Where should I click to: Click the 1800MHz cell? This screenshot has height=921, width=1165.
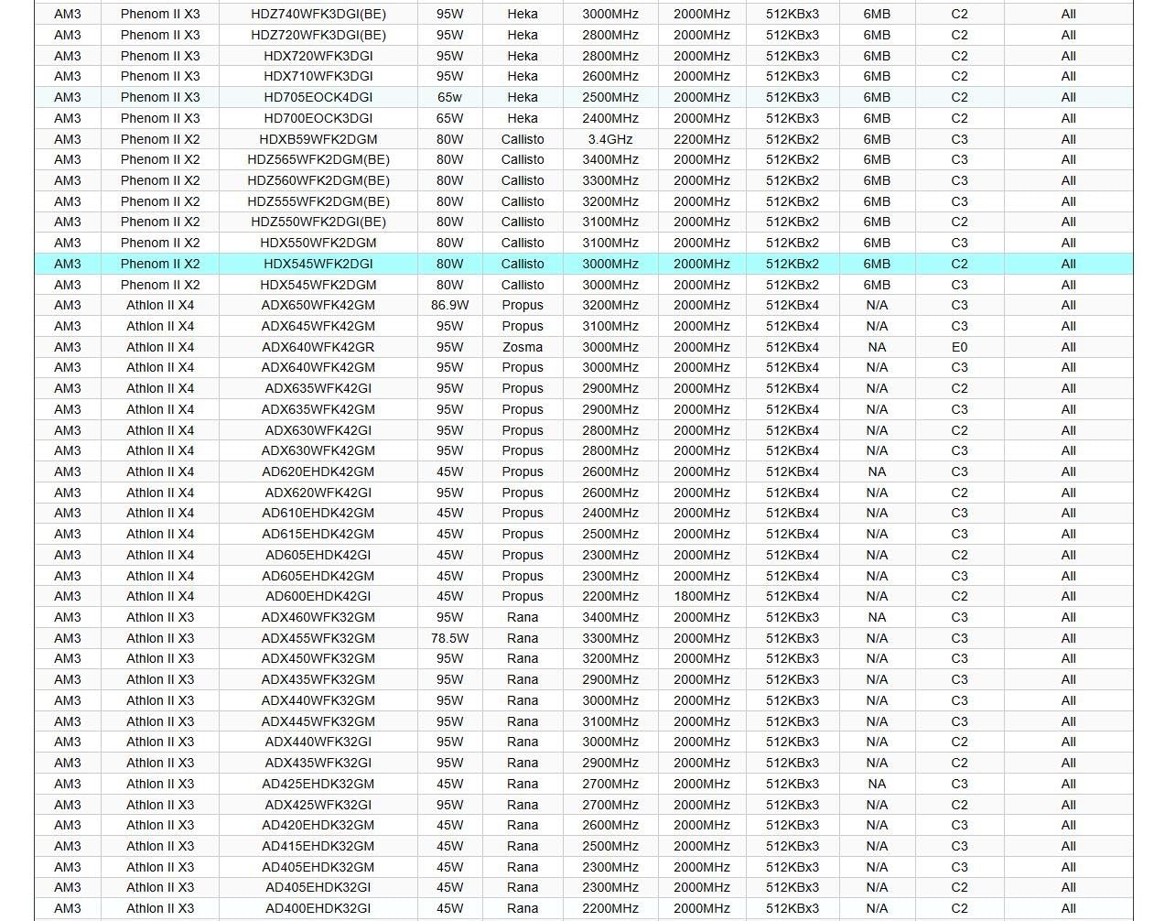[x=702, y=596]
